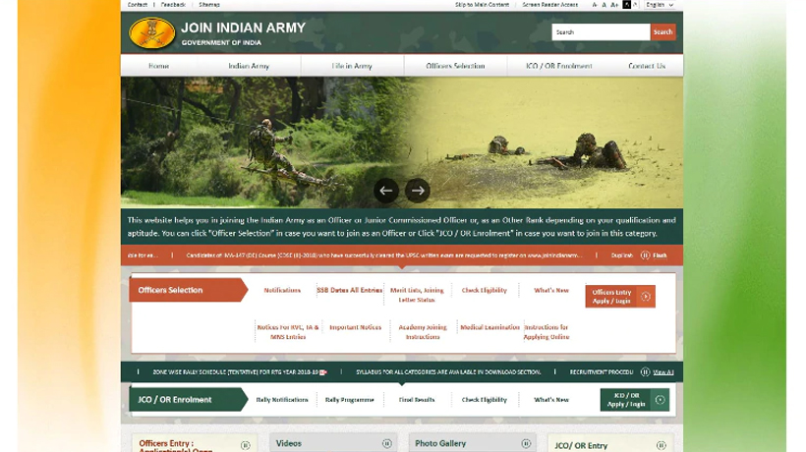The image size is (806, 452).
Task: Open What's New under JCO / OR Enrolment
Action: tap(551, 400)
